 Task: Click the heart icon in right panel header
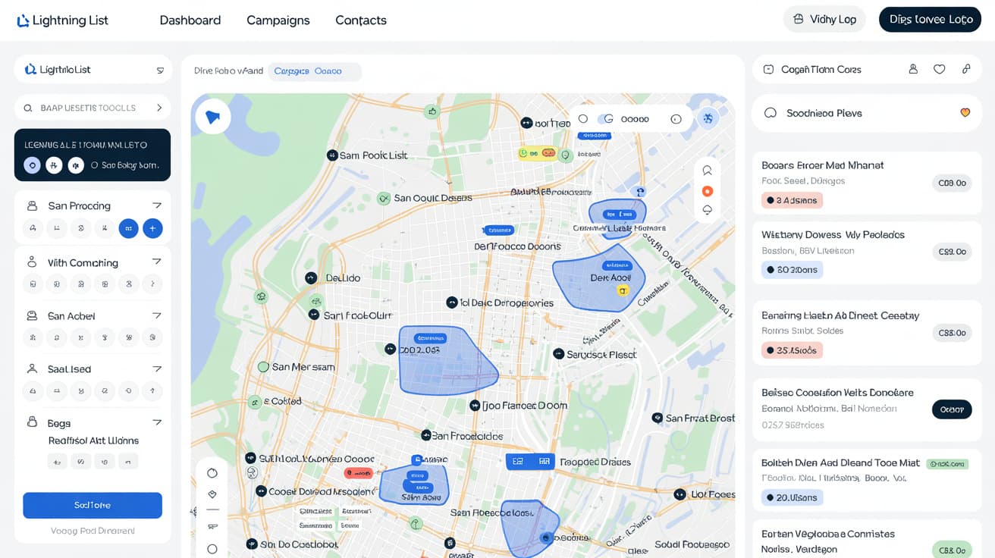click(939, 69)
